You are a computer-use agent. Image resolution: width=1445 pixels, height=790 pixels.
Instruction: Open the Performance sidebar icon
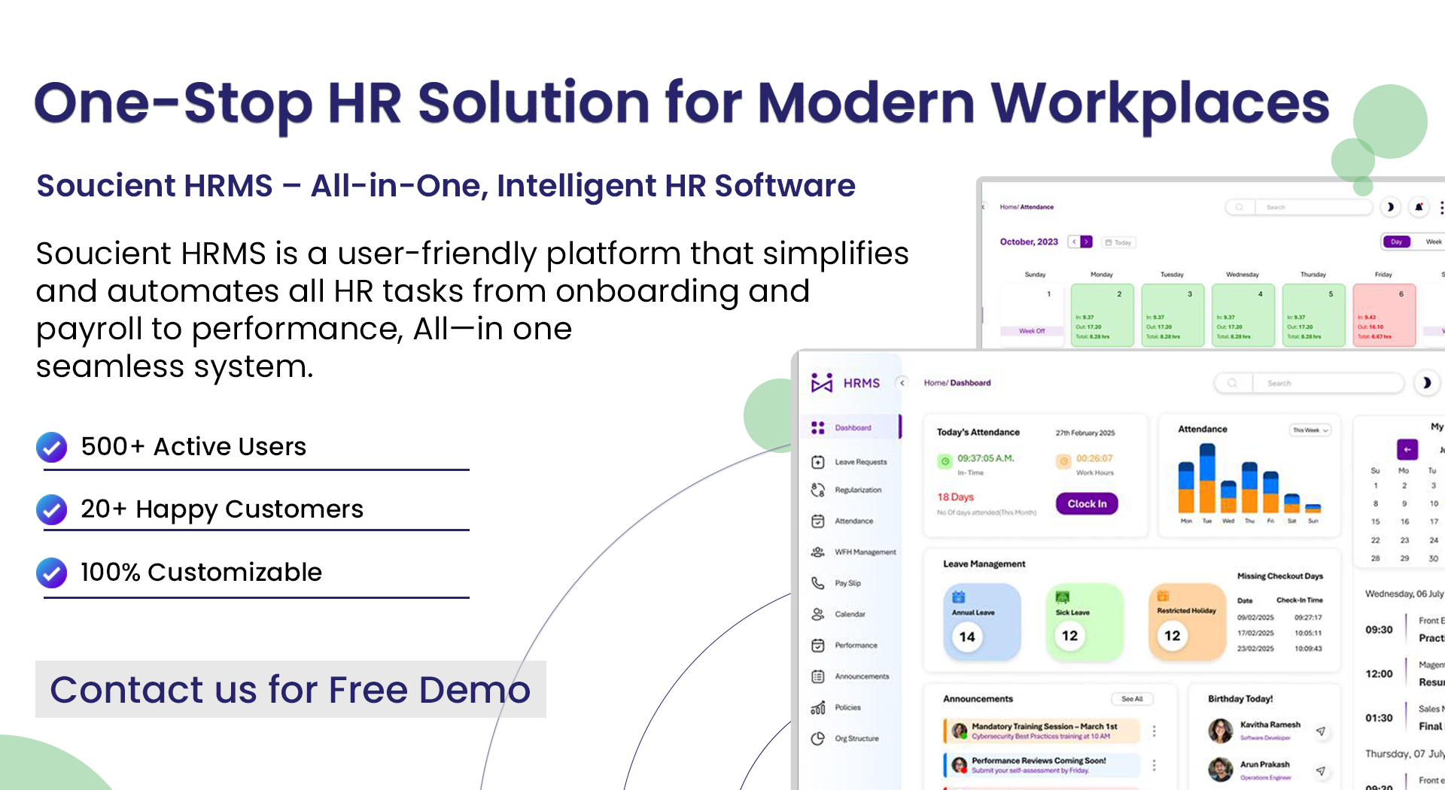coord(818,646)
